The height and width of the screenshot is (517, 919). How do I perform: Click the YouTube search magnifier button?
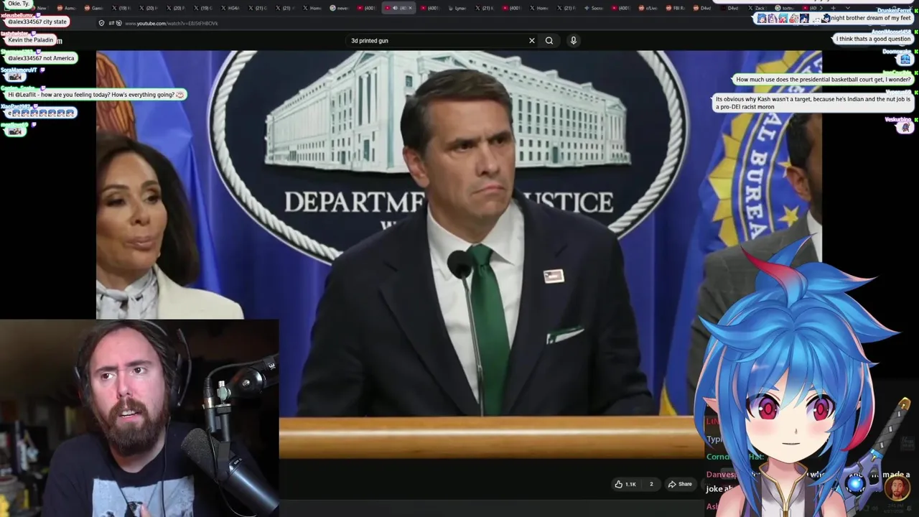pyautogui.click(x=549, y=40)
